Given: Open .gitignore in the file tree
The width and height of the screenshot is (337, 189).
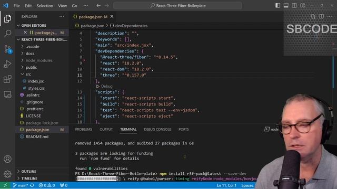Looking at the screenshot, I should [x=42, y=102].
